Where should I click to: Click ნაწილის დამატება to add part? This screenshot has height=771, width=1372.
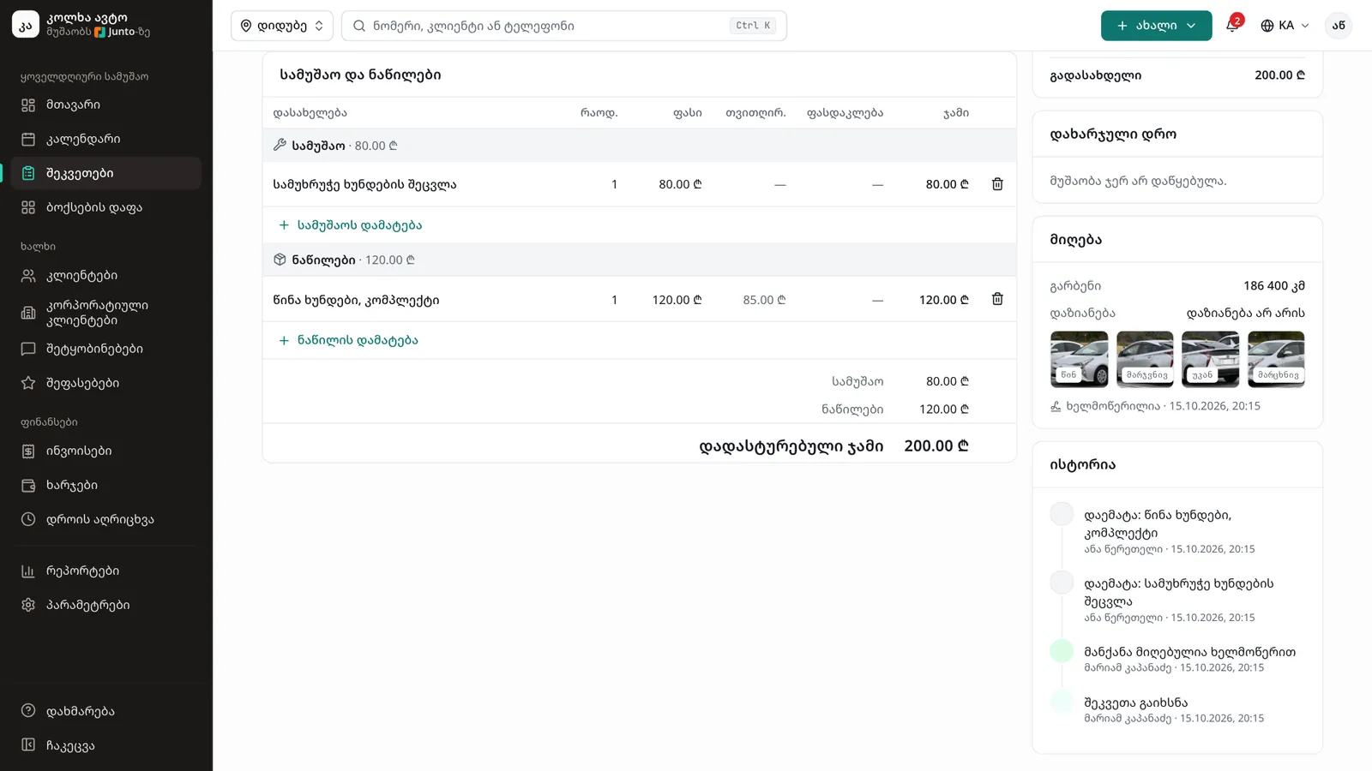click(348, 340)
